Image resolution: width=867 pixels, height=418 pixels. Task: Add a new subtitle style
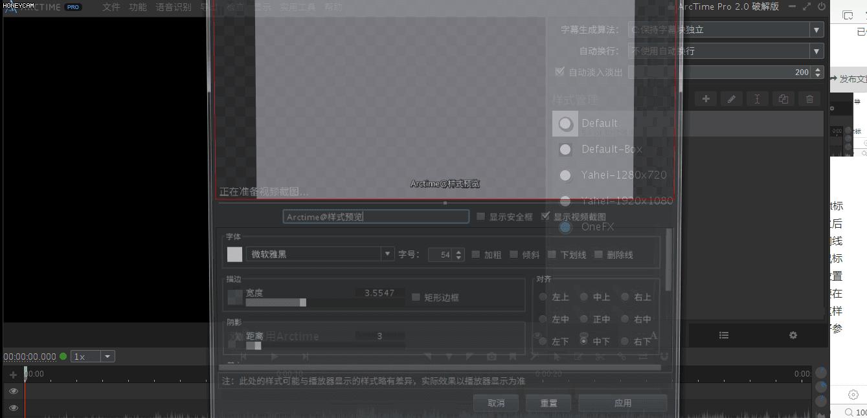click(706, 98)
